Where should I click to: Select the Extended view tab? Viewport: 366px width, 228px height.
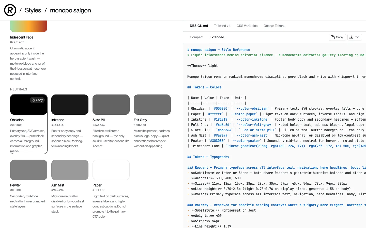coord(217,37)
